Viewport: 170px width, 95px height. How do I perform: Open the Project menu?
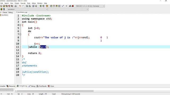(17, 3)
